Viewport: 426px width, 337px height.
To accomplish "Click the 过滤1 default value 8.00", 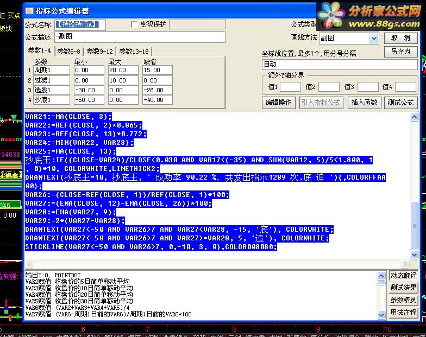I will (158, 80).
